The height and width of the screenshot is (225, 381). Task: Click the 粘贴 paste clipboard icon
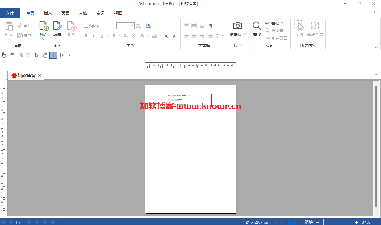[9, 26]
